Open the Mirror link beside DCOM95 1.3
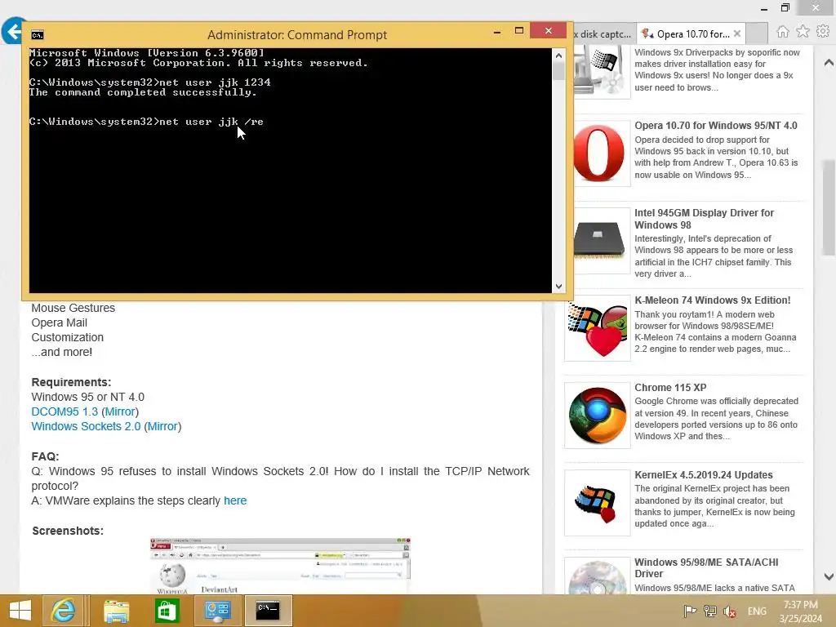 pos(120,411)
